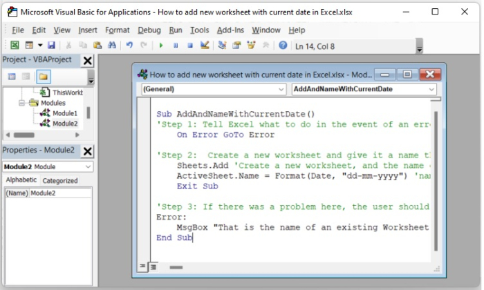
Task: Click the Redo arrow icon
Action: 144,46
